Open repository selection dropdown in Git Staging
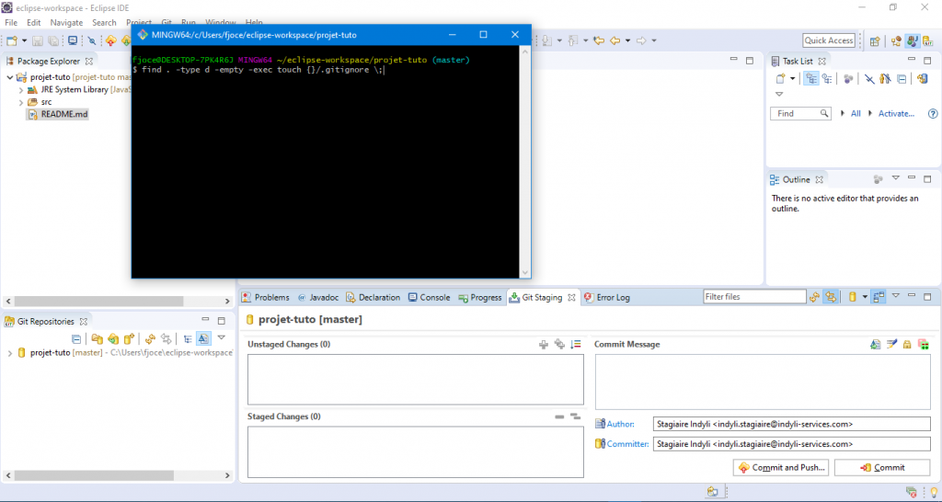This screenshot has width=942, height=502. pyautogui.click(x=865, y=297)
